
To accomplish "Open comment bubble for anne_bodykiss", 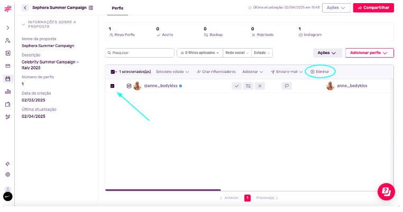I will point(287,86).
